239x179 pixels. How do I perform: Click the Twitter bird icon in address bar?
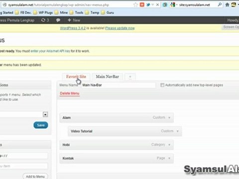(x=148, y=5)
